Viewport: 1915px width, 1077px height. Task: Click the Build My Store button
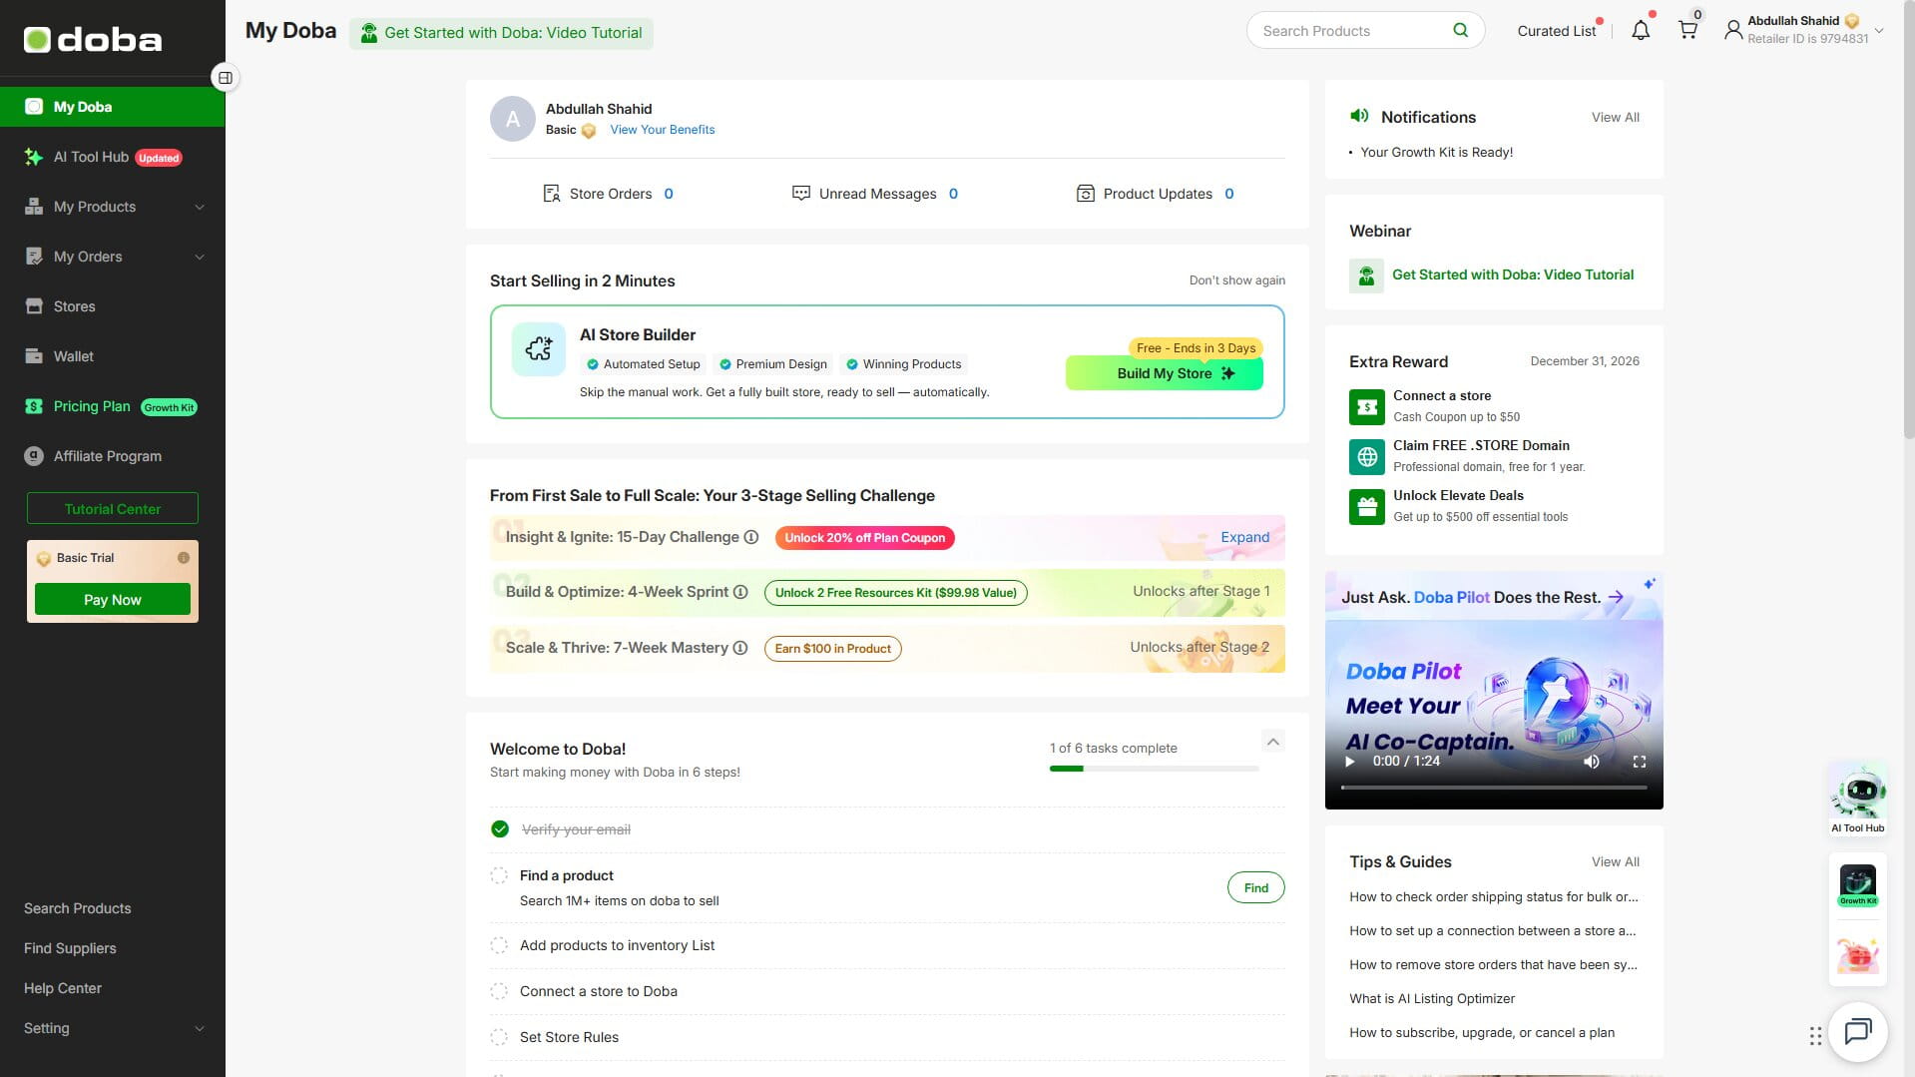click(1164, 373)
